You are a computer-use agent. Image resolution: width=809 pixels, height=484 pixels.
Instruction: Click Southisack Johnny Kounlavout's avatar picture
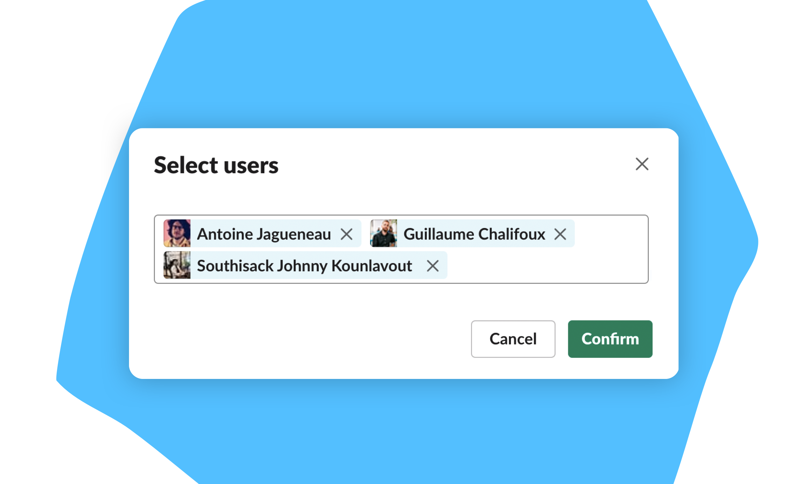click(176, 266)
